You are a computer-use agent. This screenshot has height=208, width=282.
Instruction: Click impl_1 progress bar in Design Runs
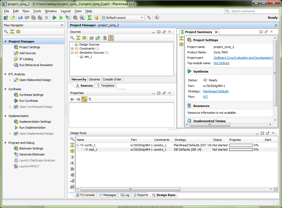coord(241,149)
